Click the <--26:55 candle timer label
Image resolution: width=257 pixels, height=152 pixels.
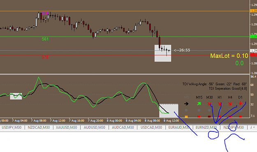pyautogui.click(x=182, y=50)
